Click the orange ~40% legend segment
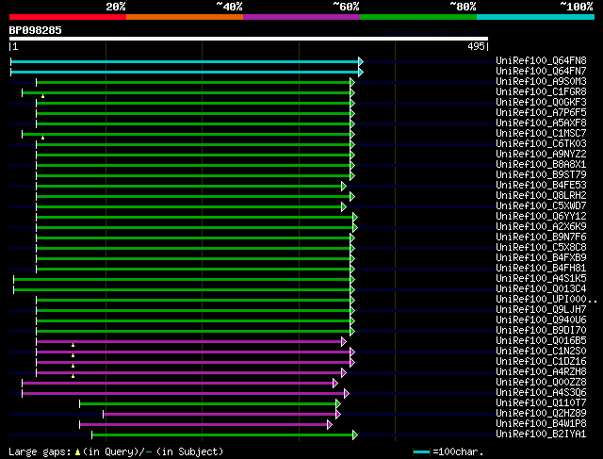The width and height of the screenshot is (603, 459). [x=184, y=16]
